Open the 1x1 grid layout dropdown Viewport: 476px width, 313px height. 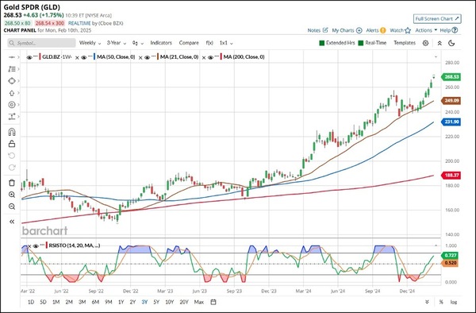[226, 43]
